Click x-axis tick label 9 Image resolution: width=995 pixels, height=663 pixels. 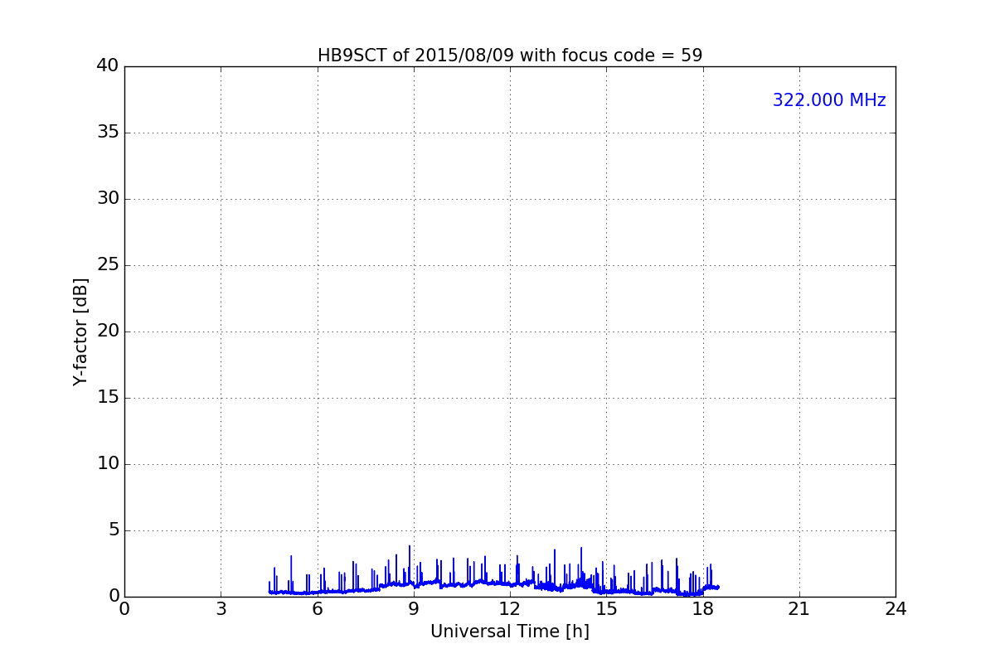click(414, 609)
